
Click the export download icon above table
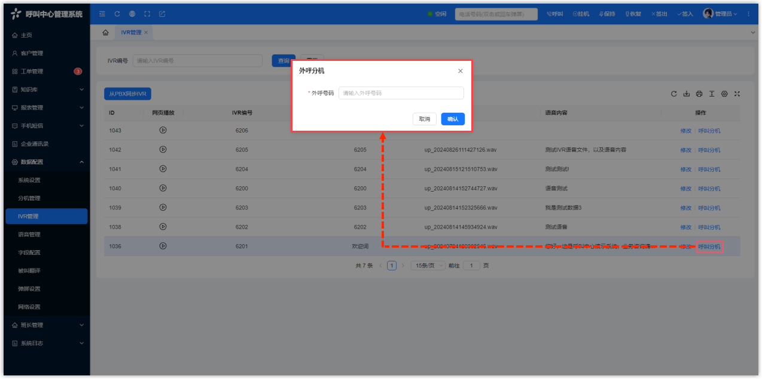click(687, 94)
